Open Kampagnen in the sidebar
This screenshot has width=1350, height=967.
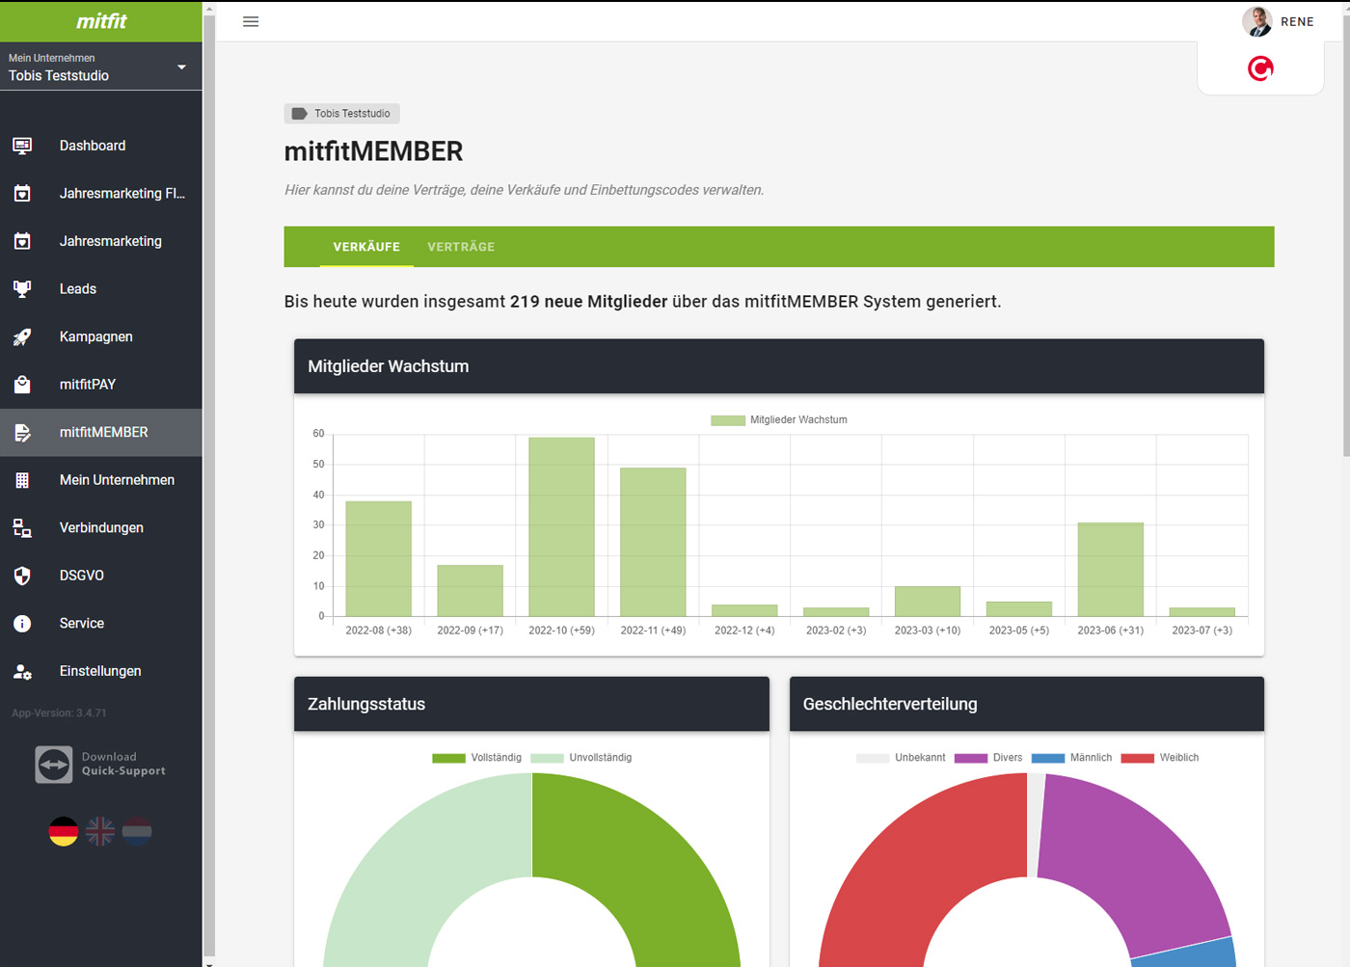point(101,336)
